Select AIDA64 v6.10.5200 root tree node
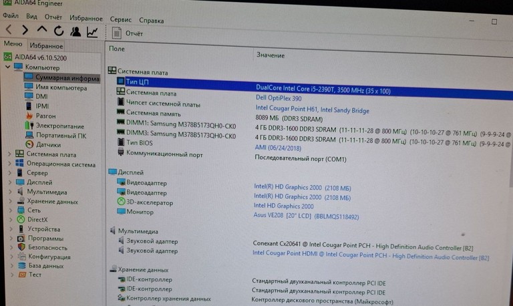Screen dimensions: 513x306 pyautogui.click(x=41, y=57)
